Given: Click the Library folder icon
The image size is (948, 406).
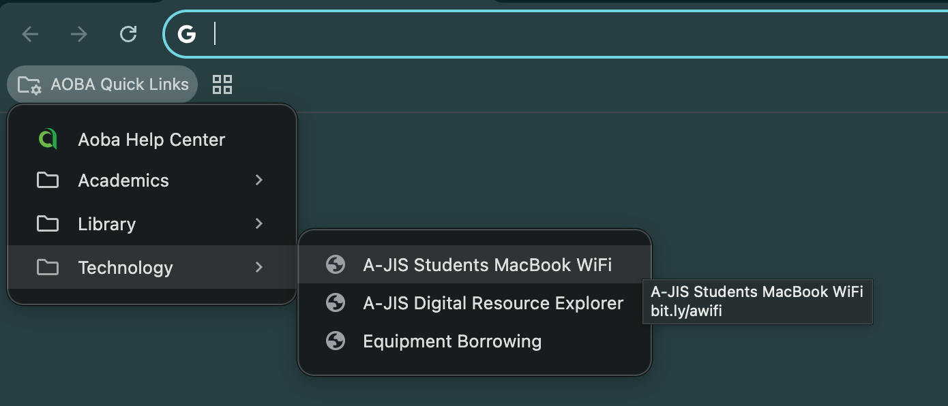Looking at the screenshot, I should point(47,223).
